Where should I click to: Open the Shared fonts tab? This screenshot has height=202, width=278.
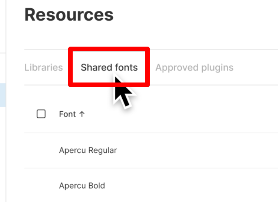point(109,68)
